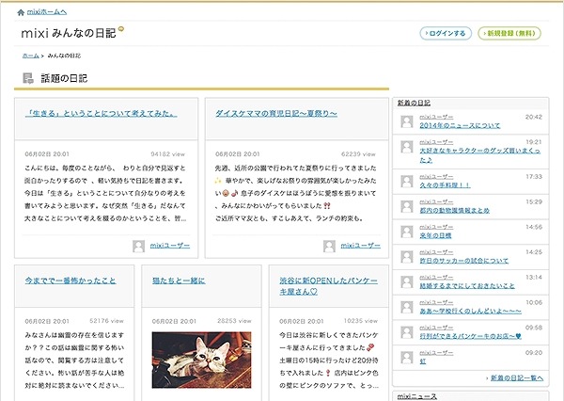Click the 94182 view count text

pyautogui.click(x=167, y=154)
